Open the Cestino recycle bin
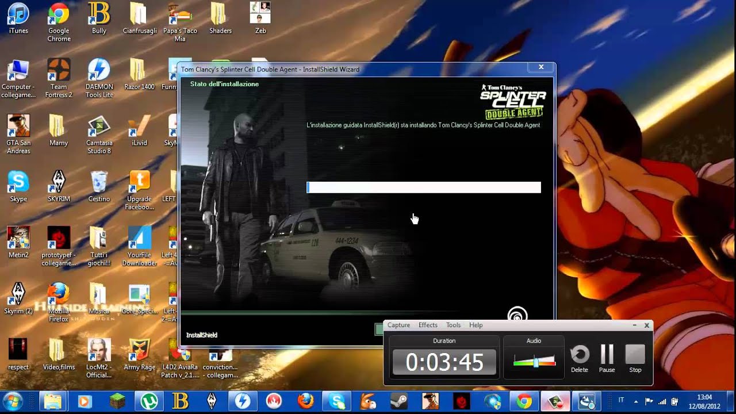The width and height of the screenshot is (736, 414). pos(99,186)
